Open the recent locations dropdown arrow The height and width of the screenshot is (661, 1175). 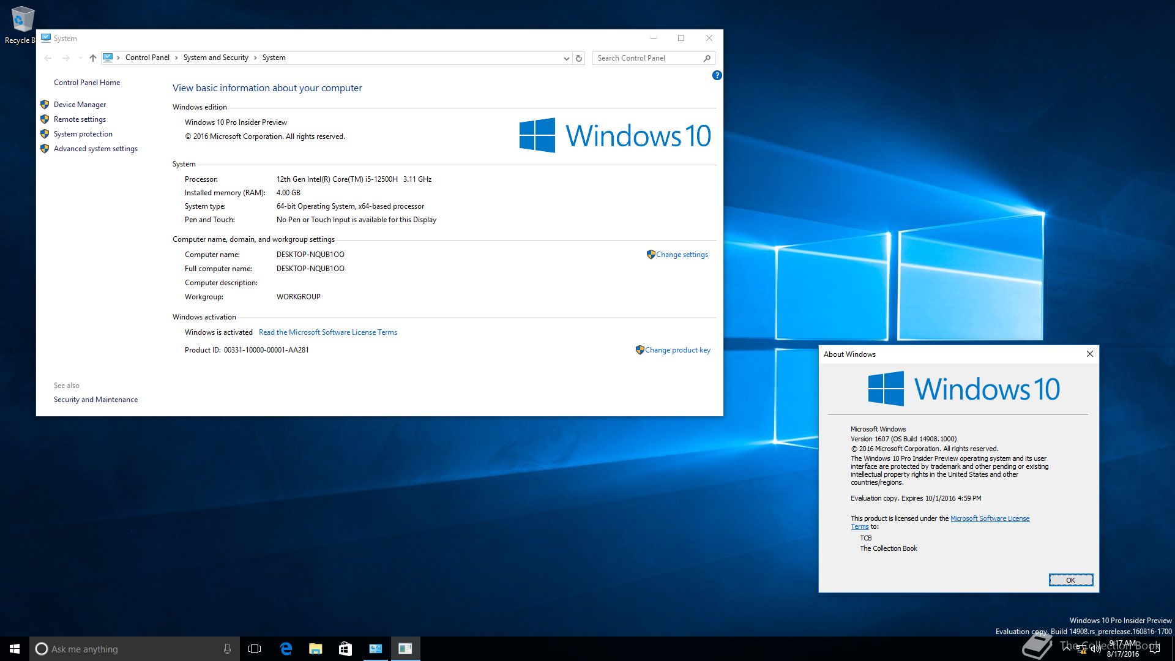(80, 58)
